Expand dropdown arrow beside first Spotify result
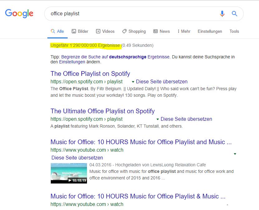259x210 pixels. tap(133, 82)
